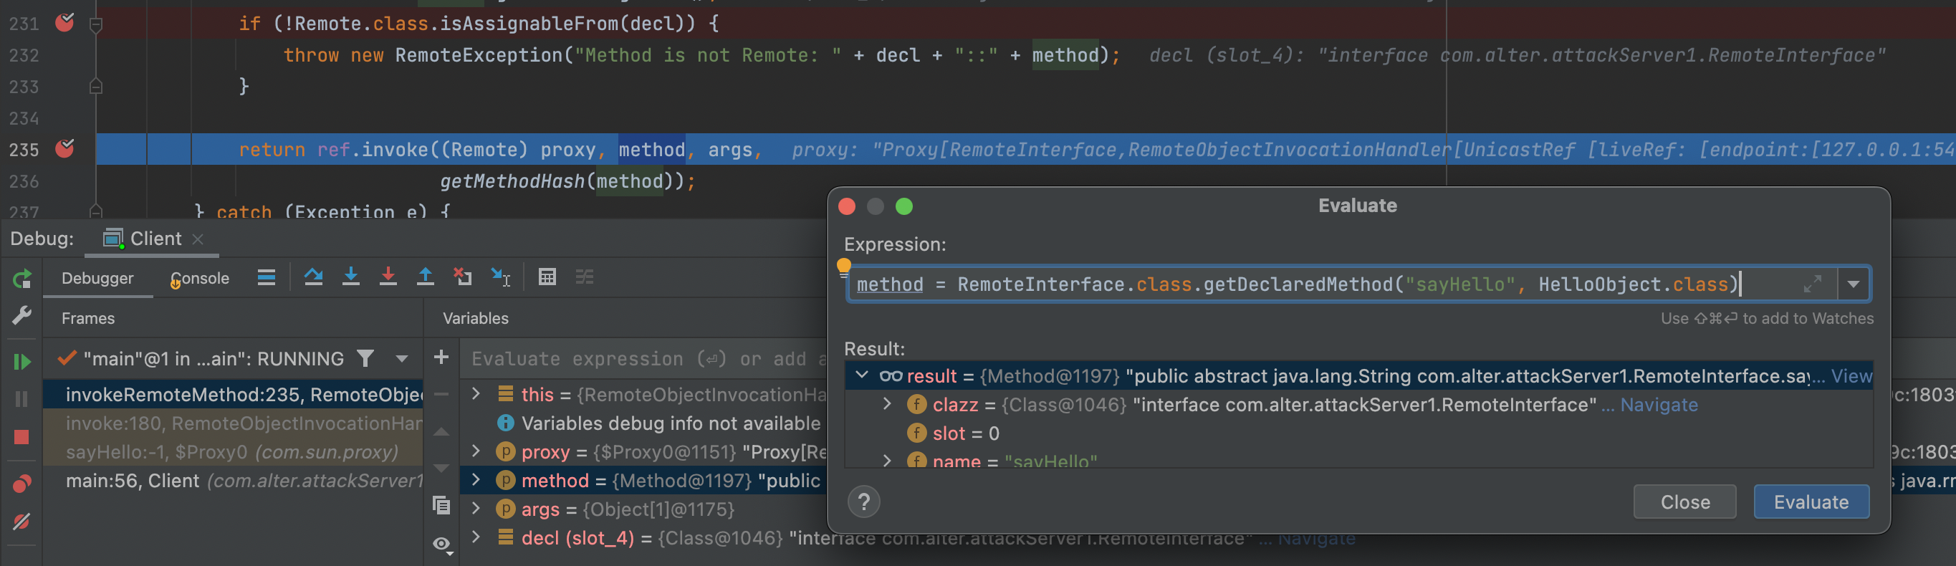Select the sayHello:-1, $Proxy0 frame
This screenshot has width=1956, height=566.
233,452
